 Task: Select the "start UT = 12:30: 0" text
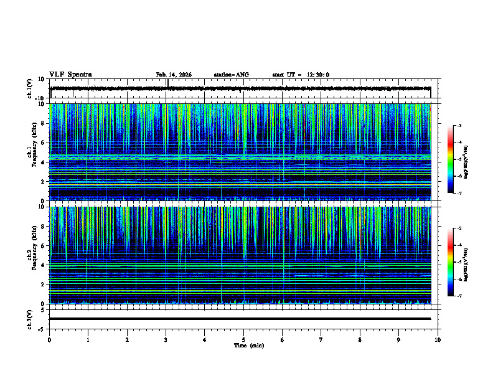[x=301, y=75]
